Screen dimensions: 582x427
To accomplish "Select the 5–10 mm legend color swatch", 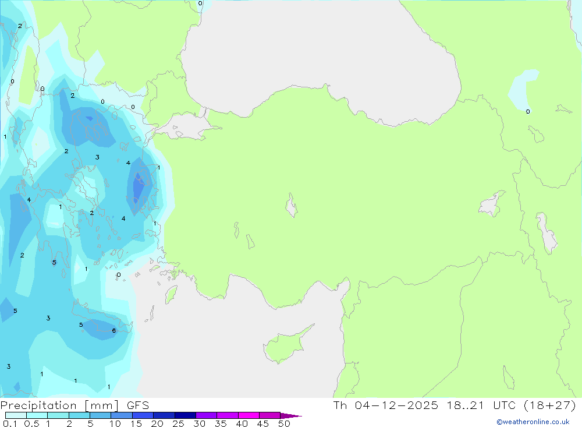I will point(100,415).
